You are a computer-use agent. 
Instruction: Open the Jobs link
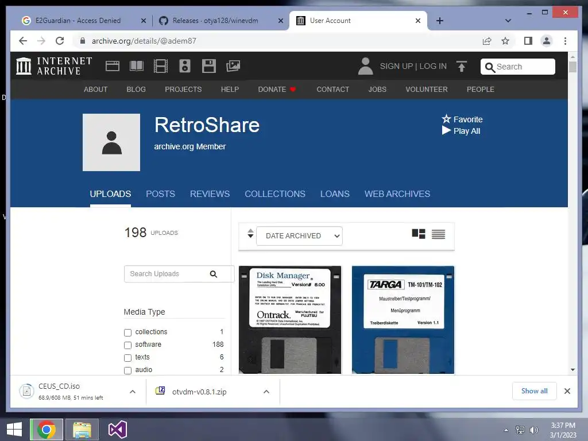coord(377,89)
